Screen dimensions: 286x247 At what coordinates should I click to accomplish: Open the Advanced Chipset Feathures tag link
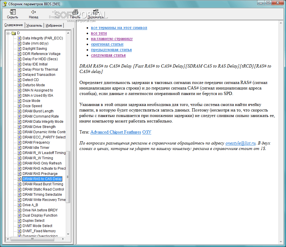coord(116,132)
